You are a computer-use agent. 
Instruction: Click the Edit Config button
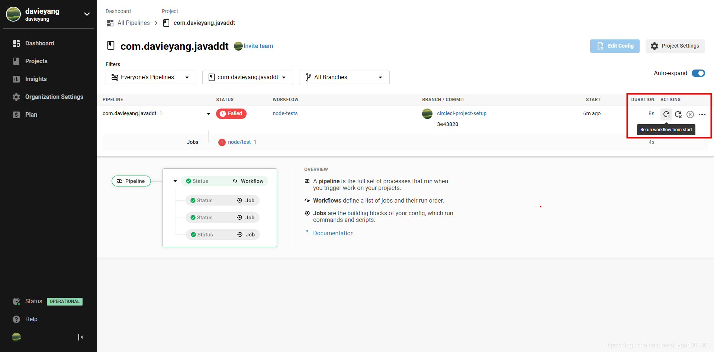click(615, 46)
